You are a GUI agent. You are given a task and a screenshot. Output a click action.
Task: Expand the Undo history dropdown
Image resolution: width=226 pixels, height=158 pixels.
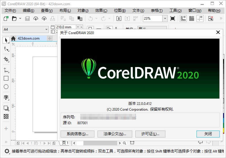pos(96,18)
